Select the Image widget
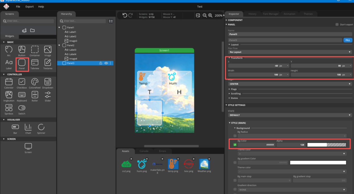Viewport: 354px width, 194px height. point(48,51)
